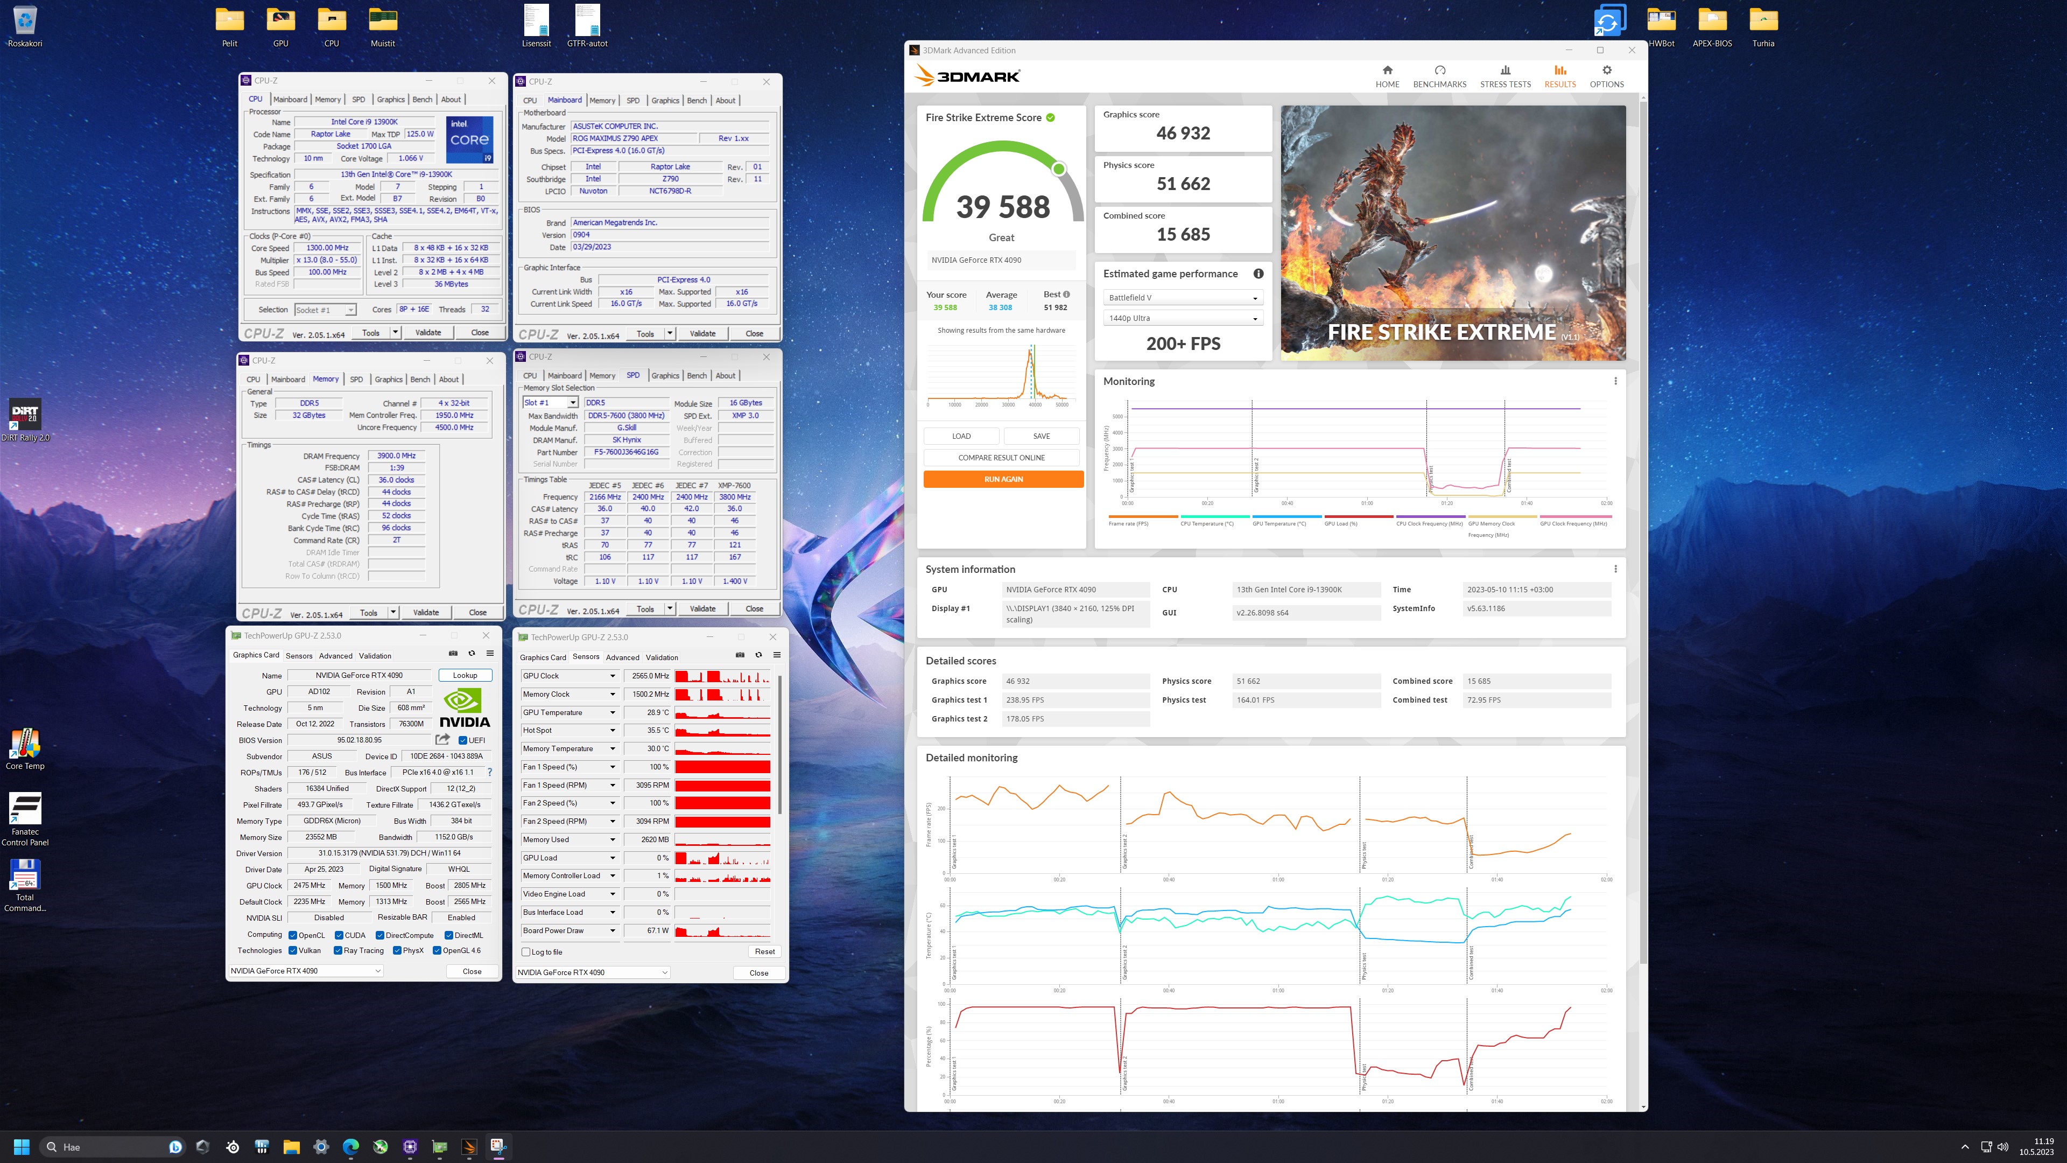The width and height of the screenshot is (2067, 1163).
Task: Click the SAVE button in 3DMark
Action: (x=1042, y=436)
